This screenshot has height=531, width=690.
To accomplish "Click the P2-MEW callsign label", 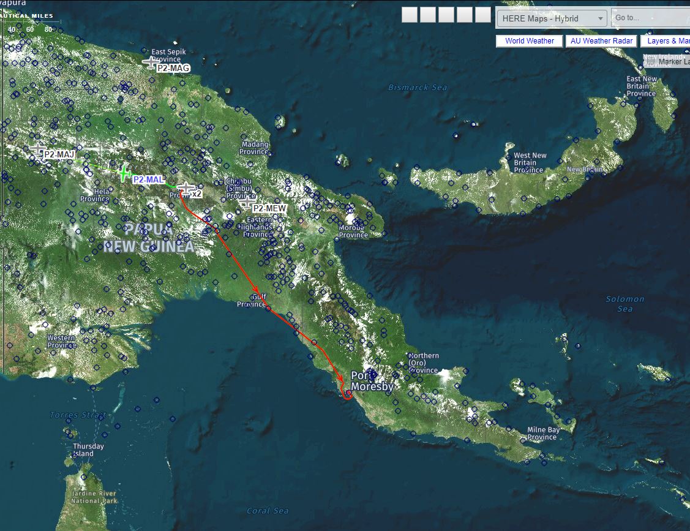I will (x=269, y=208).
